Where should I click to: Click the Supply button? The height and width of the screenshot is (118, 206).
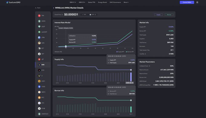coord(158,15)
